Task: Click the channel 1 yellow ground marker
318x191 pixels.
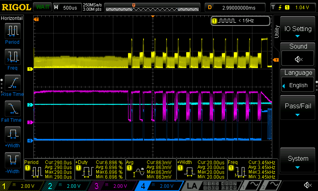Action: [30, 69]
